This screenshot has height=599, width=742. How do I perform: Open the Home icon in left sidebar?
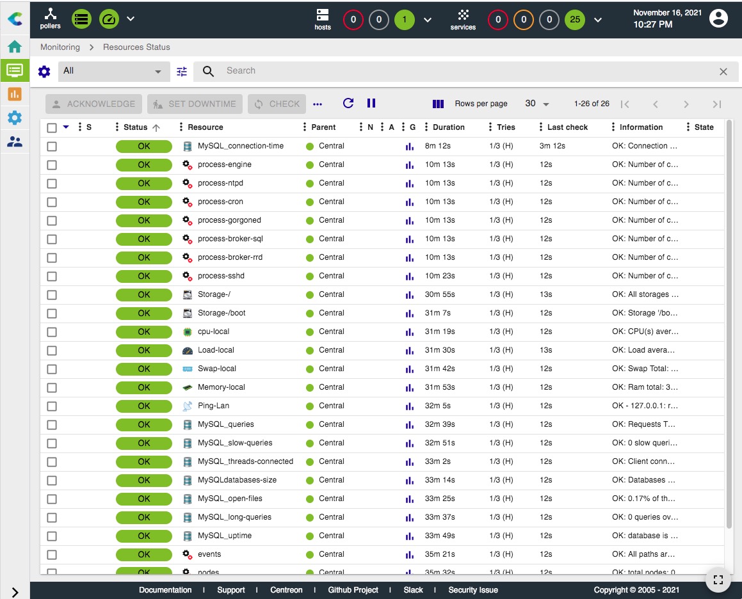click(x=15, y=47)
